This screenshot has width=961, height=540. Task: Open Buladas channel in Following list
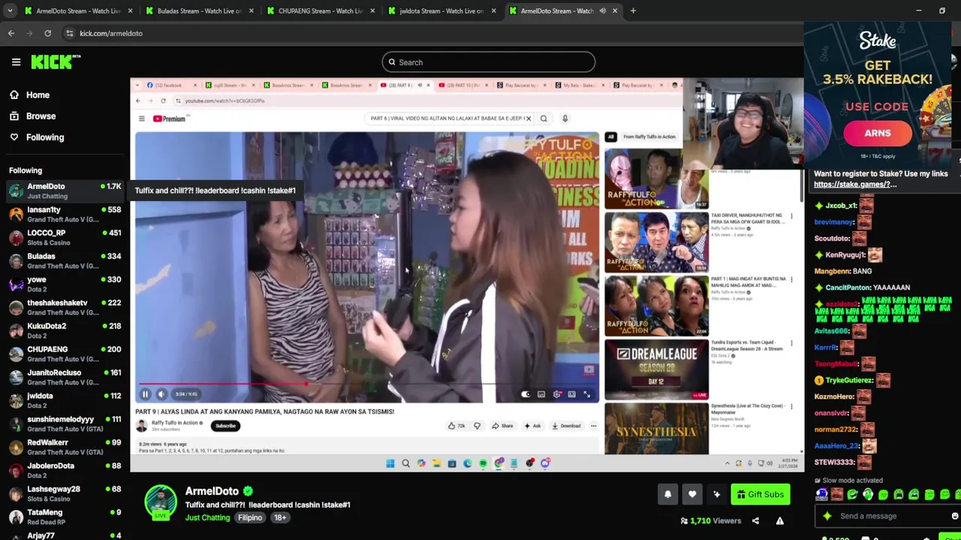(65, 261)
